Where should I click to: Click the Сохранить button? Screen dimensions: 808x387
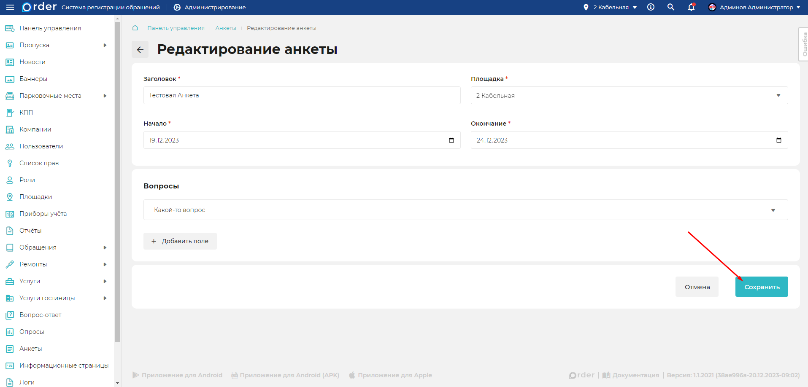point(761,287)
